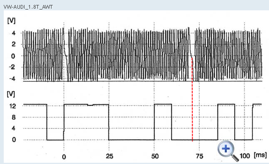Viewport: 269px width, 164px height.
Task: Click the small dip in the 12V pulse
Action: click(x=90, y=105)
